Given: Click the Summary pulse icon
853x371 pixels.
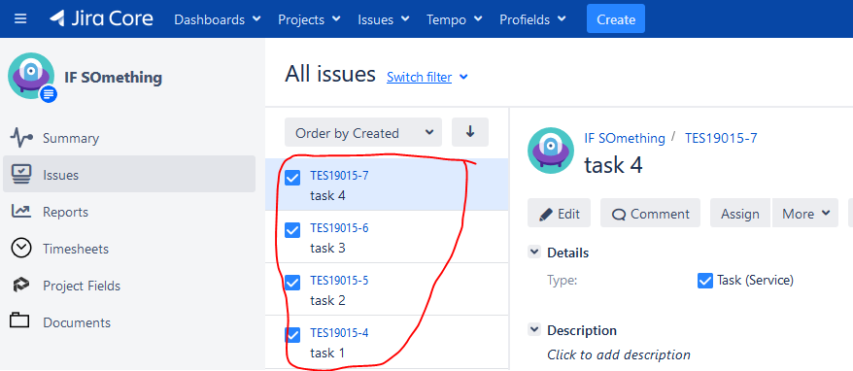Looking at the screenshot, I should pos(21,138).
